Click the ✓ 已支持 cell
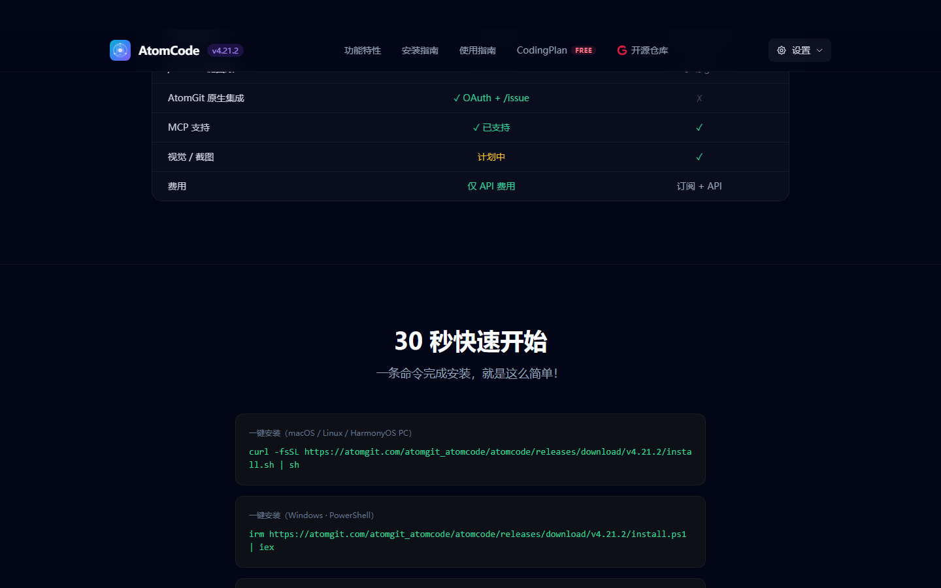This screenshot has width=941, height=588. [x=491, y=127]
